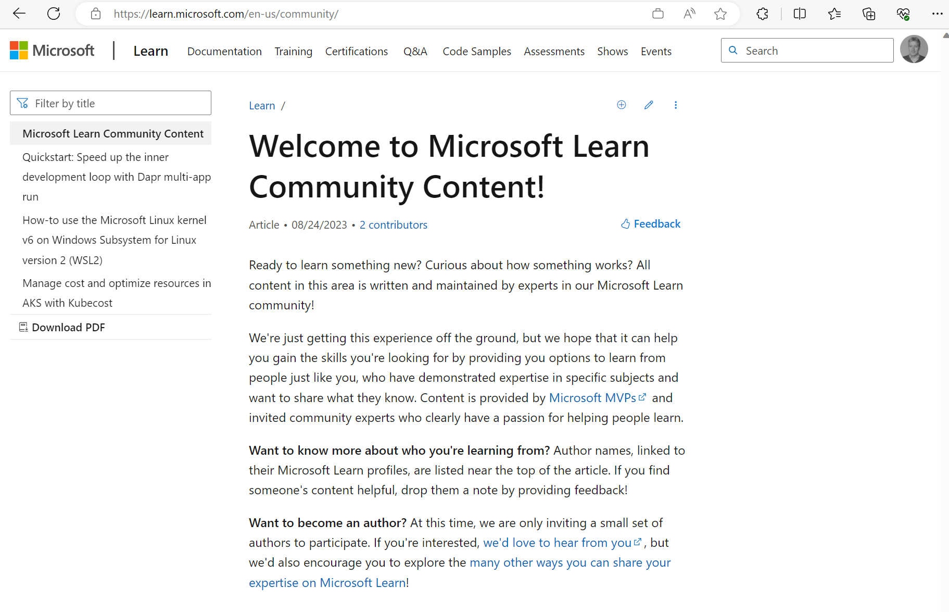Open Favorites list icon

coord(834,14)
